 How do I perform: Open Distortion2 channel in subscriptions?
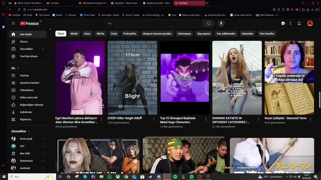coord(28,161)
